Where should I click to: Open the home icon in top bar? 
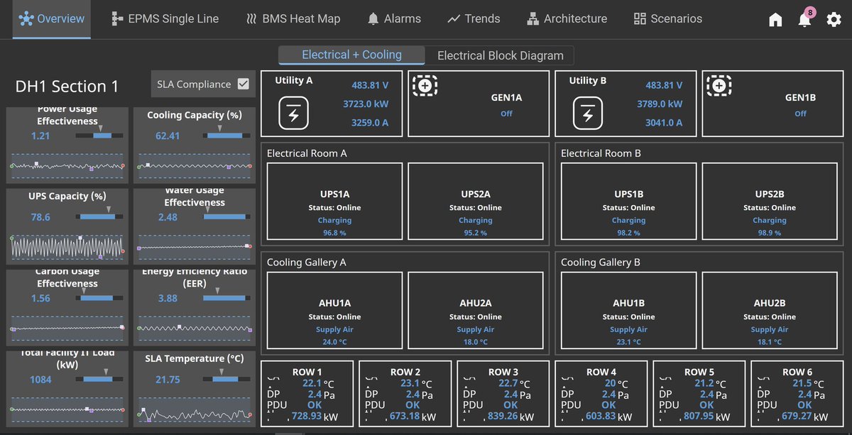click(x=775, y=20)
